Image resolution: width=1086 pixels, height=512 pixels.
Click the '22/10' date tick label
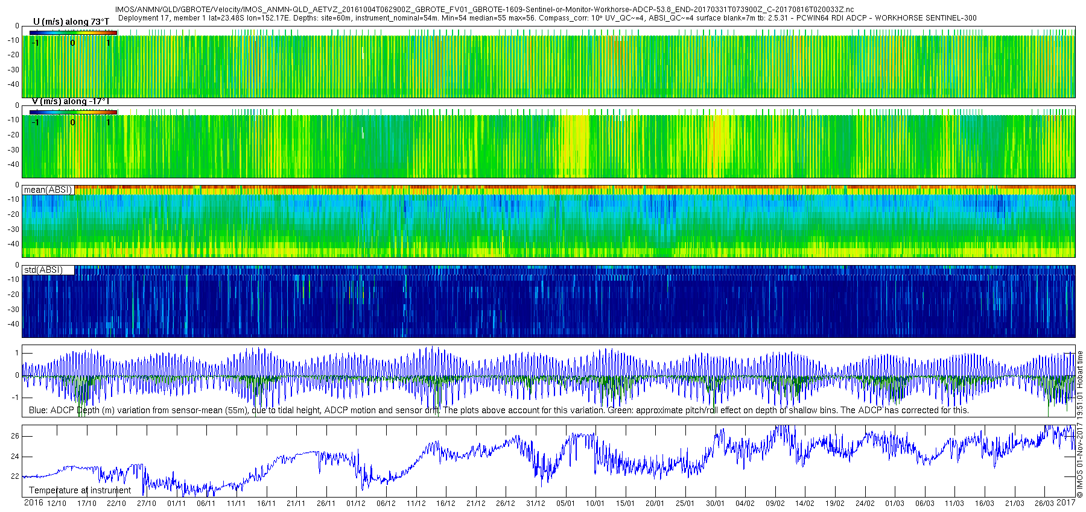(x=116, y=504)
